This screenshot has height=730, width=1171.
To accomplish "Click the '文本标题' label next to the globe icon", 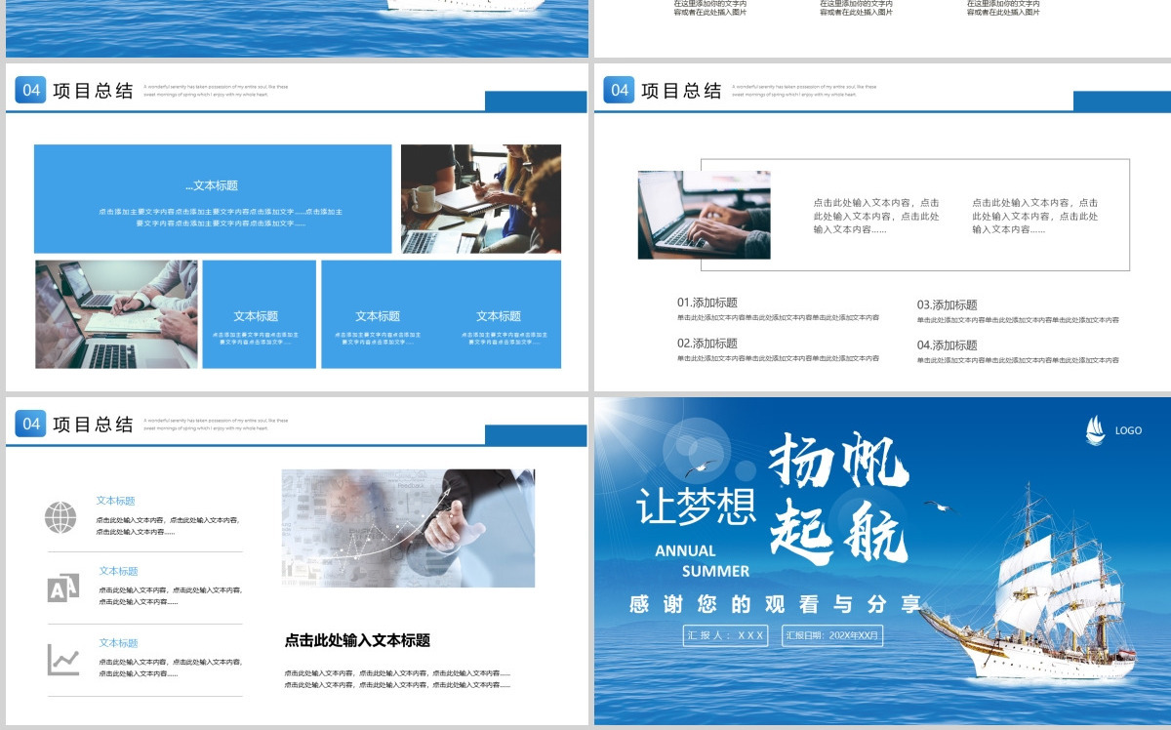I will (x=115, y=501).
